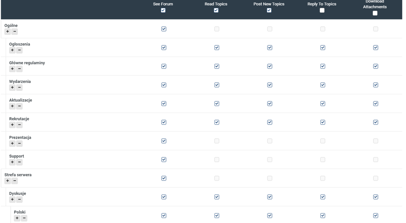Viewport: 406px width, 223px height.
Task: Click the minus button under Rekrutacje
Action: tap(19, 125)
